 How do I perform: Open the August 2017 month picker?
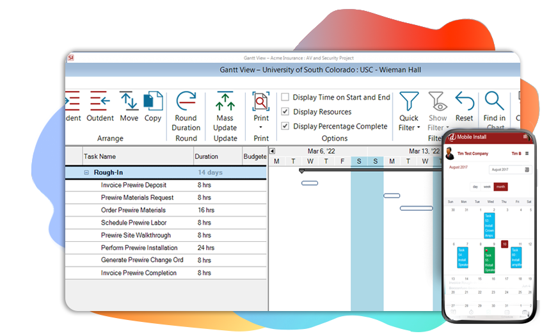pos(510,170)
